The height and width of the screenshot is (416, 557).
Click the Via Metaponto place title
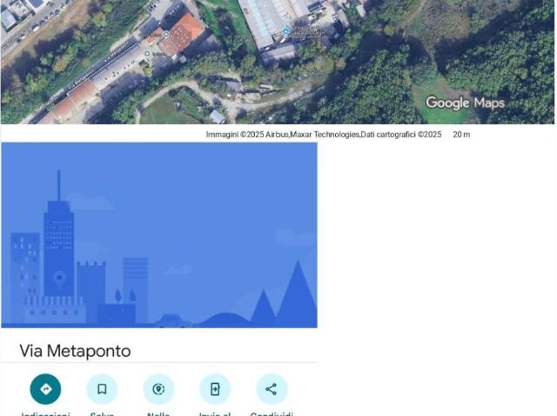pos(75,351)
